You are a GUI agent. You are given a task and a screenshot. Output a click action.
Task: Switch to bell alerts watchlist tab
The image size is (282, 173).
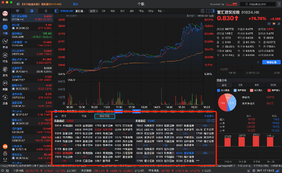[x=46, y=11]
